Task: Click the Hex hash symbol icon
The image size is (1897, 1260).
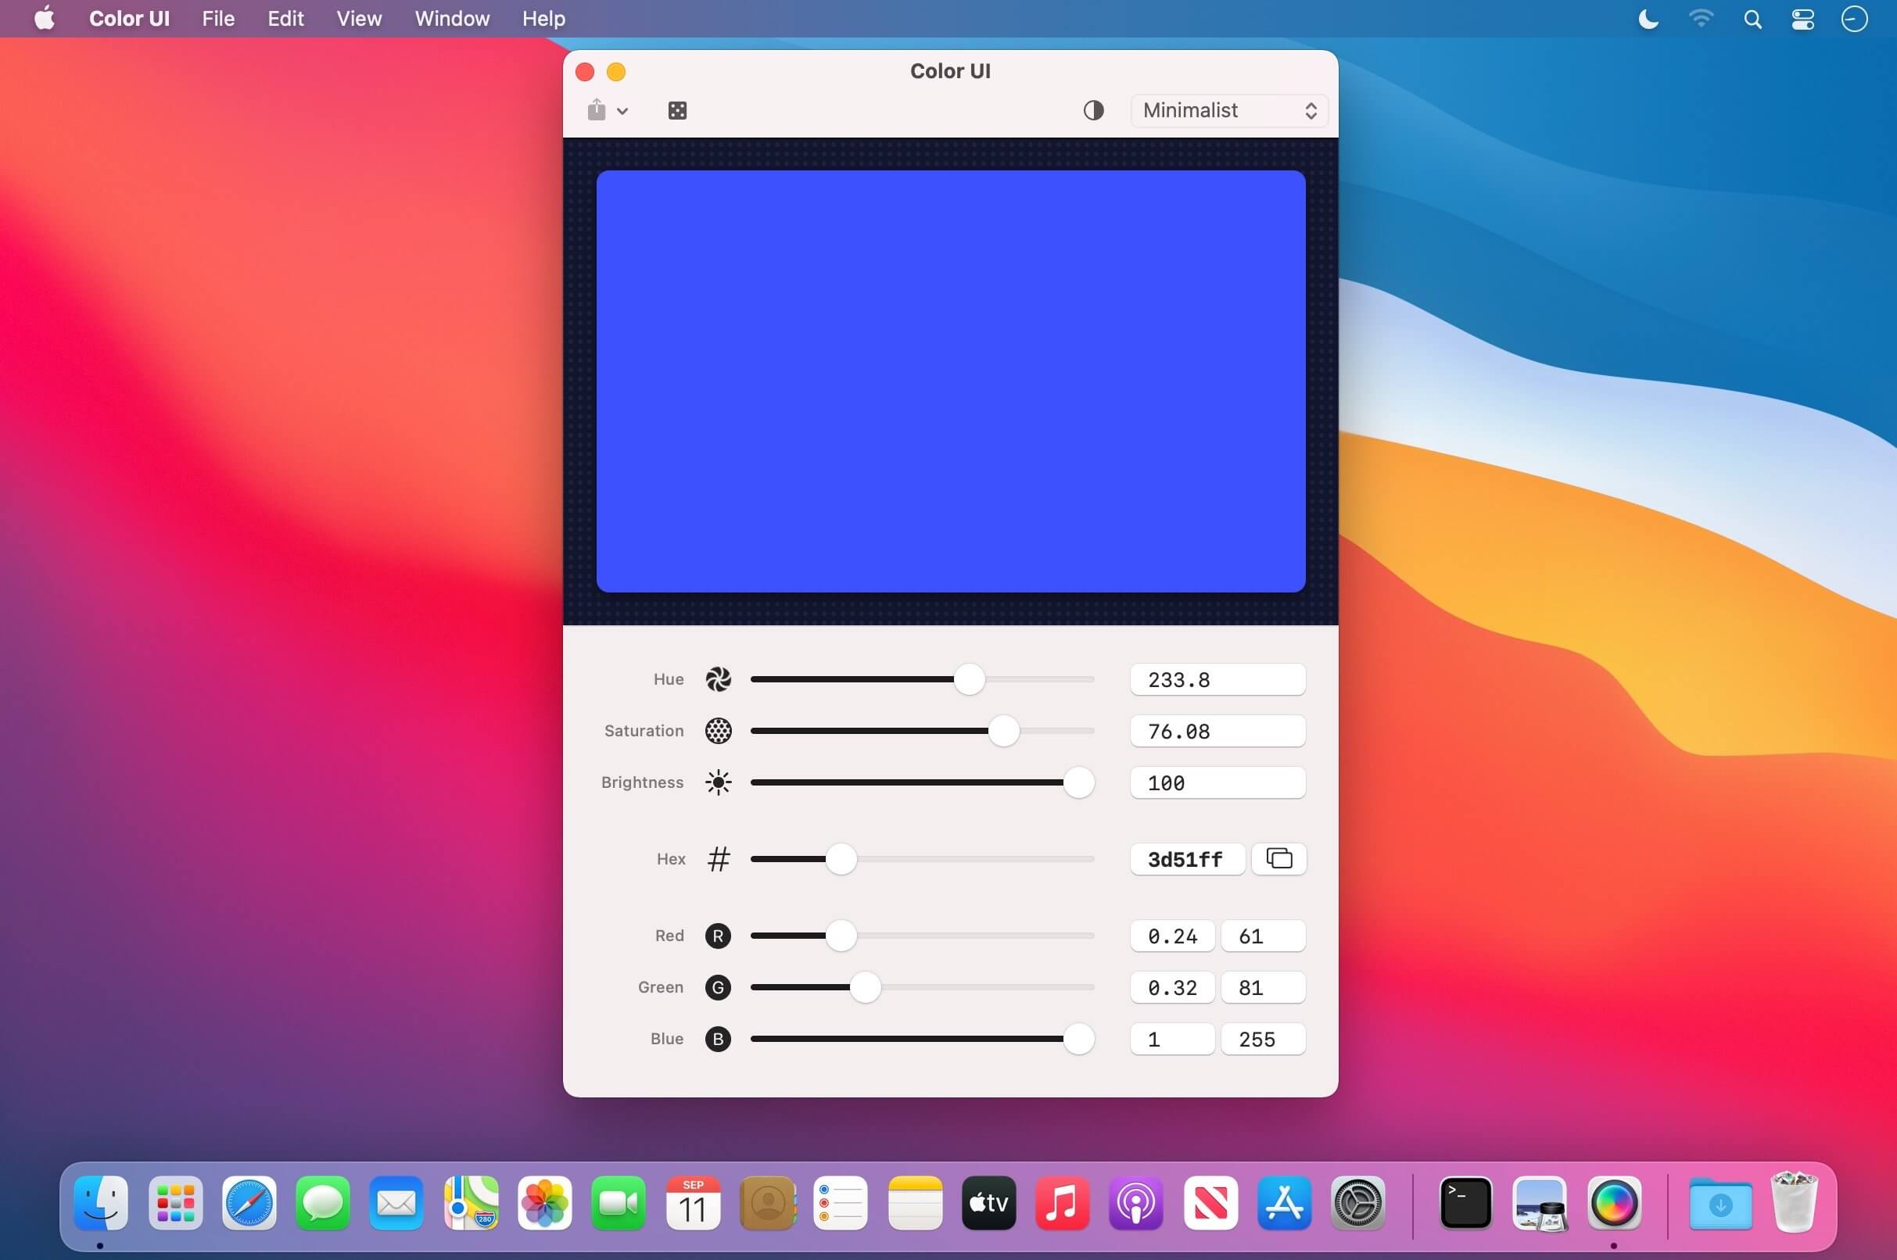Action: point(718,859)
